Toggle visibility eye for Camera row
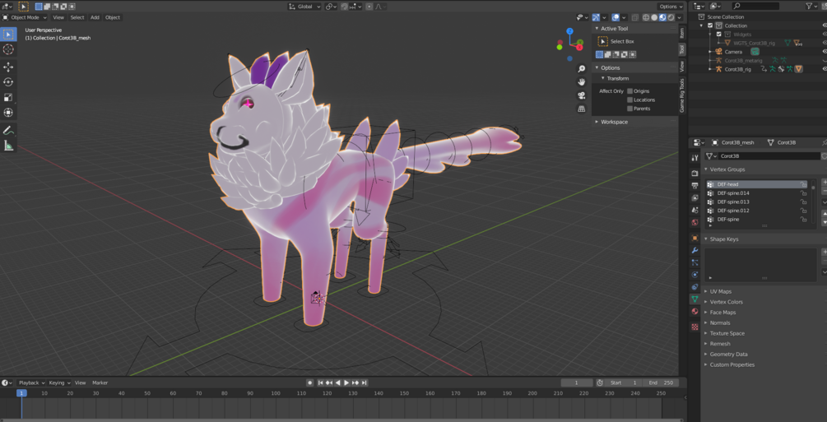This screenshot has height=422, width=827. 825,52
